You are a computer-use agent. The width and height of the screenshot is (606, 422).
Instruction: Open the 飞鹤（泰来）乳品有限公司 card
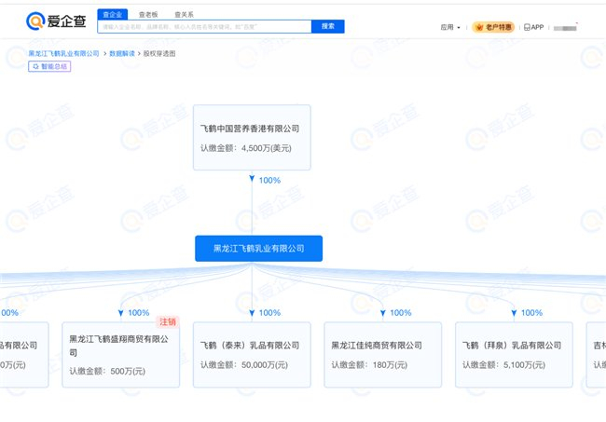tap(252, 355)
